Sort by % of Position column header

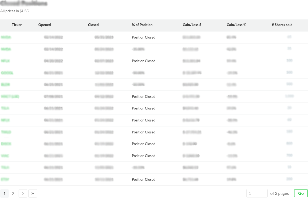142,25
